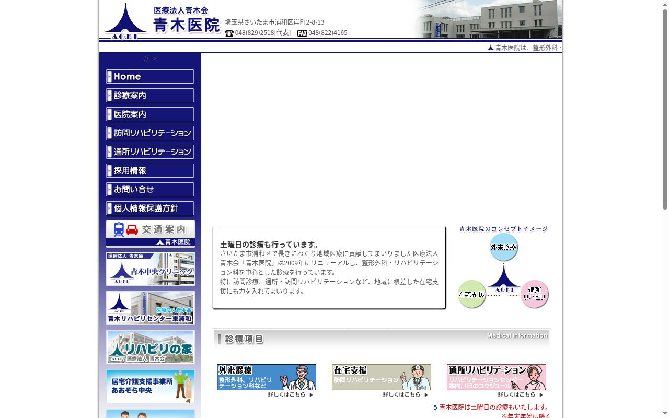This screenshot has width=669, height=418.
Task: Click the page vertical scrollbar thumb
Action: pos(665,109)
